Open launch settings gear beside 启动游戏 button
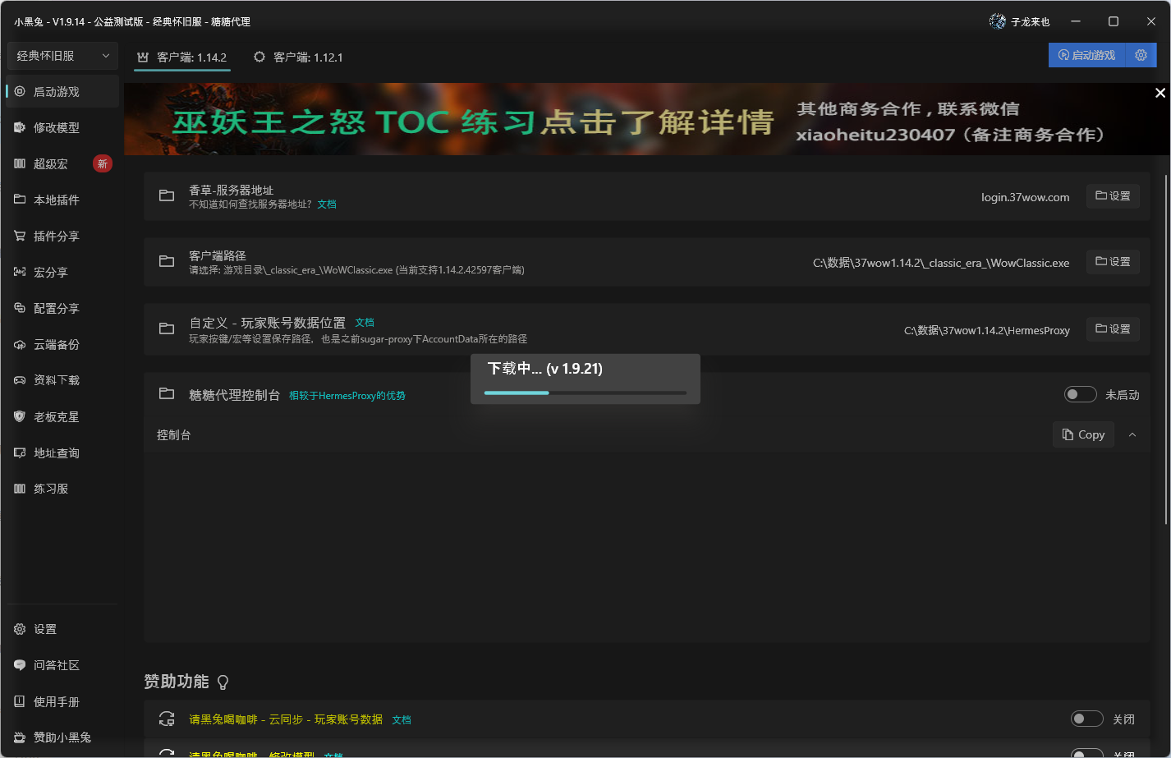 point(1141,55)
